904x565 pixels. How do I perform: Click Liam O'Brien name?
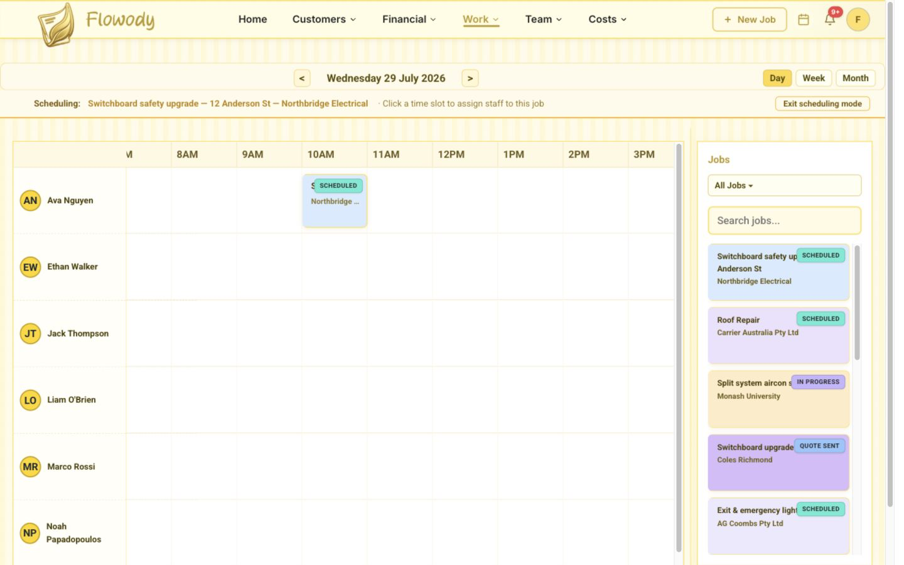tap(72, 400)
